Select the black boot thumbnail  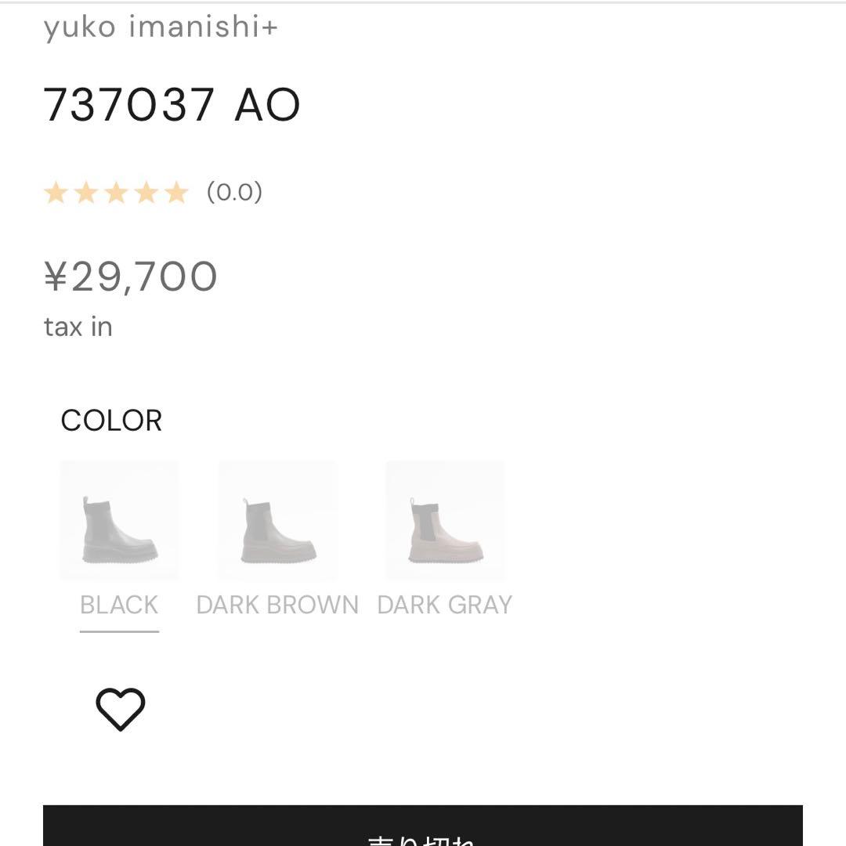tap(119, 520)
